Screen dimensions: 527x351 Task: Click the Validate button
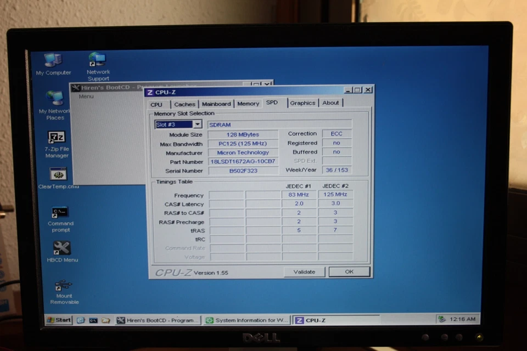click(304, 271)
